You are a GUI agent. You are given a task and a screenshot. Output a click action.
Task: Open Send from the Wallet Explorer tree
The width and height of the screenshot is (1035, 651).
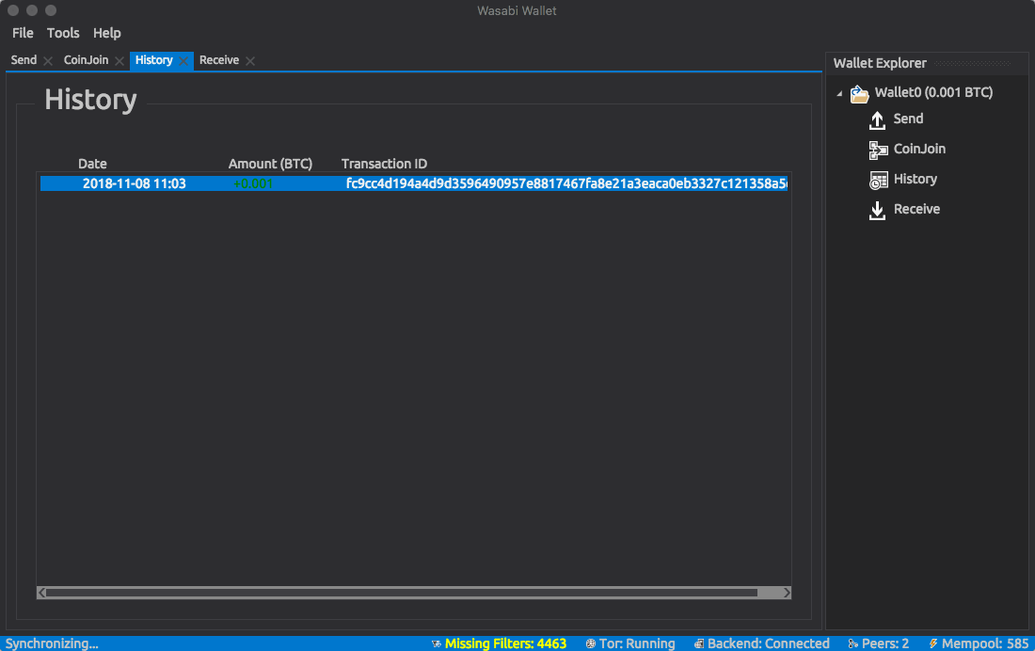click(908, 119)
